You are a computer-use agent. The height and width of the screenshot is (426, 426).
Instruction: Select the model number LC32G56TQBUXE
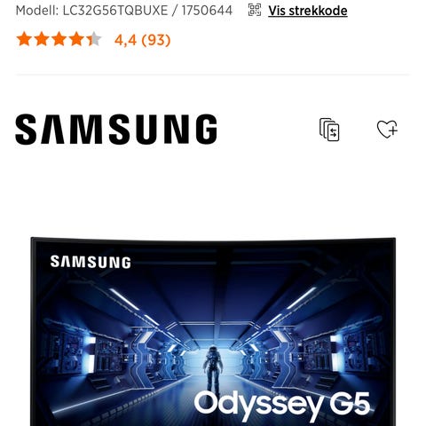click(x=115, y=11)
